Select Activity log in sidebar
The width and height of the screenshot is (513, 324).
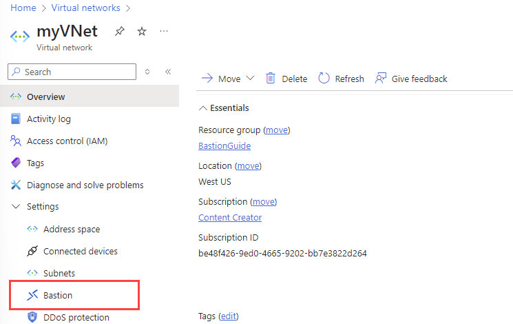click(x=48, y=119)
